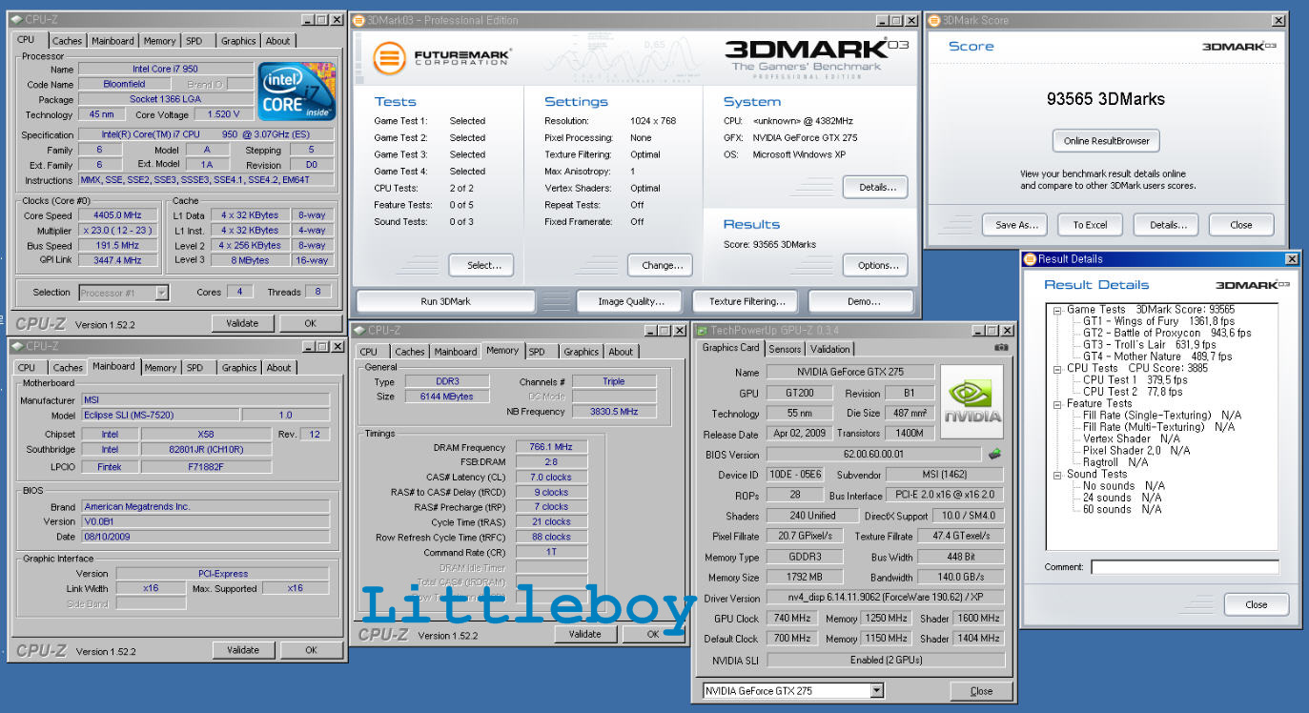Image resolution: width=1309 pixels, height=713 pixels.
Task: Collapse the Sound Tests tree node
Action: click(1057, 474)
